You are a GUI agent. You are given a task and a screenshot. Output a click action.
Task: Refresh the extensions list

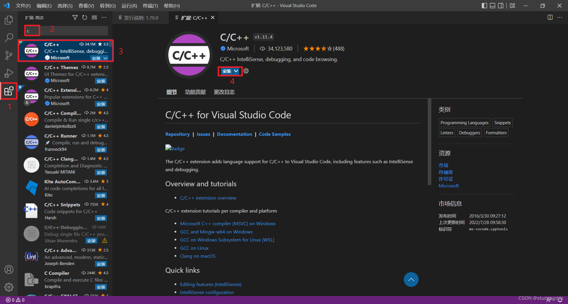click(x=85, y=18)
